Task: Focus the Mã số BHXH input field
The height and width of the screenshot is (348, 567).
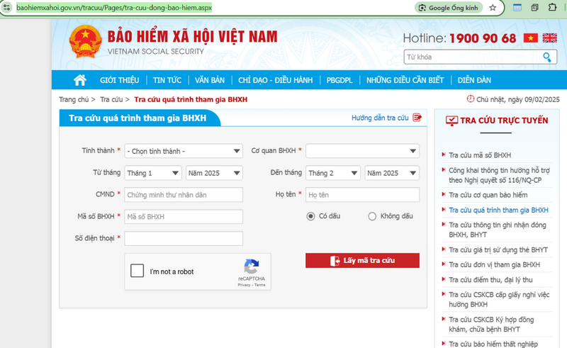Action: (184, 217)
